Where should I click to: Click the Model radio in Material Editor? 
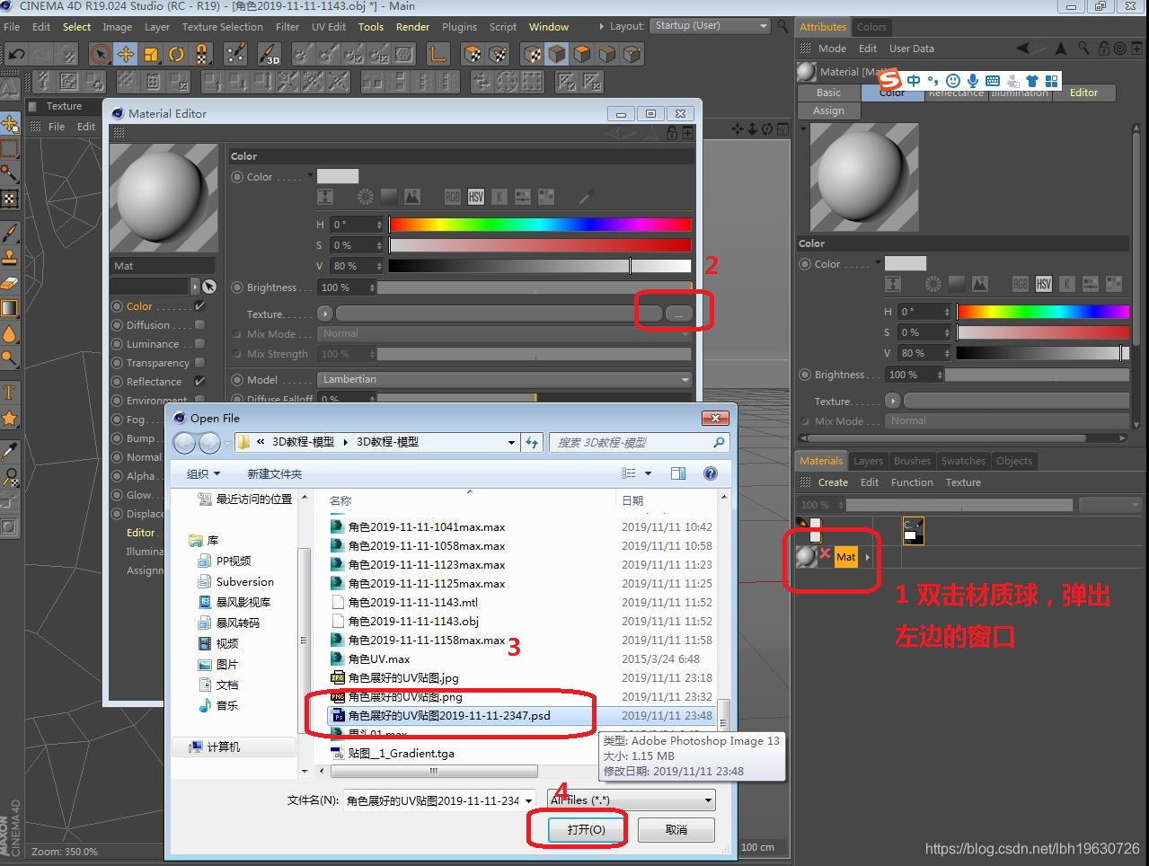click(238, 380)
